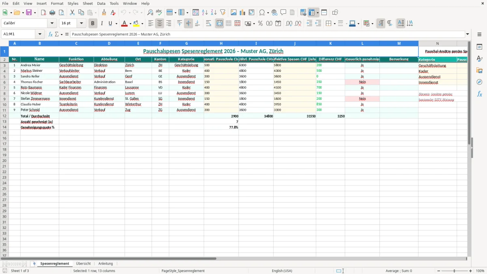Click the Copy icon
Viewport: 487px width, 274px height.
[x=81, y=13]
